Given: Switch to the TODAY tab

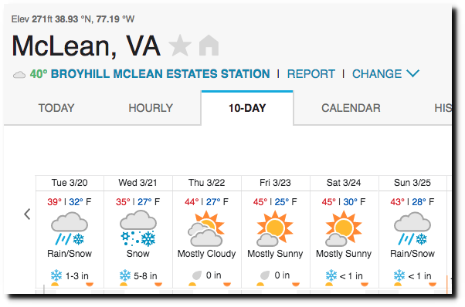Looking at the screenshot, I should pos(56,108).
